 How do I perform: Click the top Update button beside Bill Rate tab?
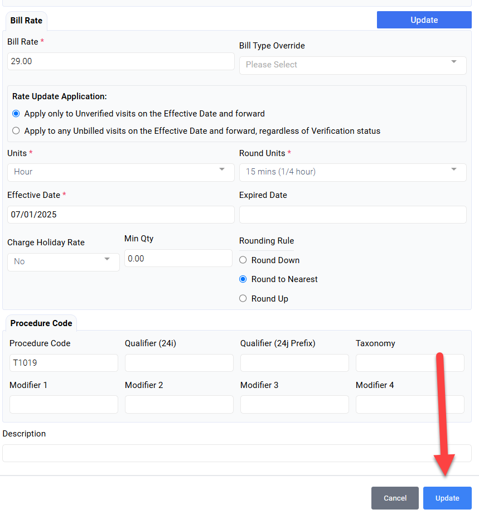424,20
